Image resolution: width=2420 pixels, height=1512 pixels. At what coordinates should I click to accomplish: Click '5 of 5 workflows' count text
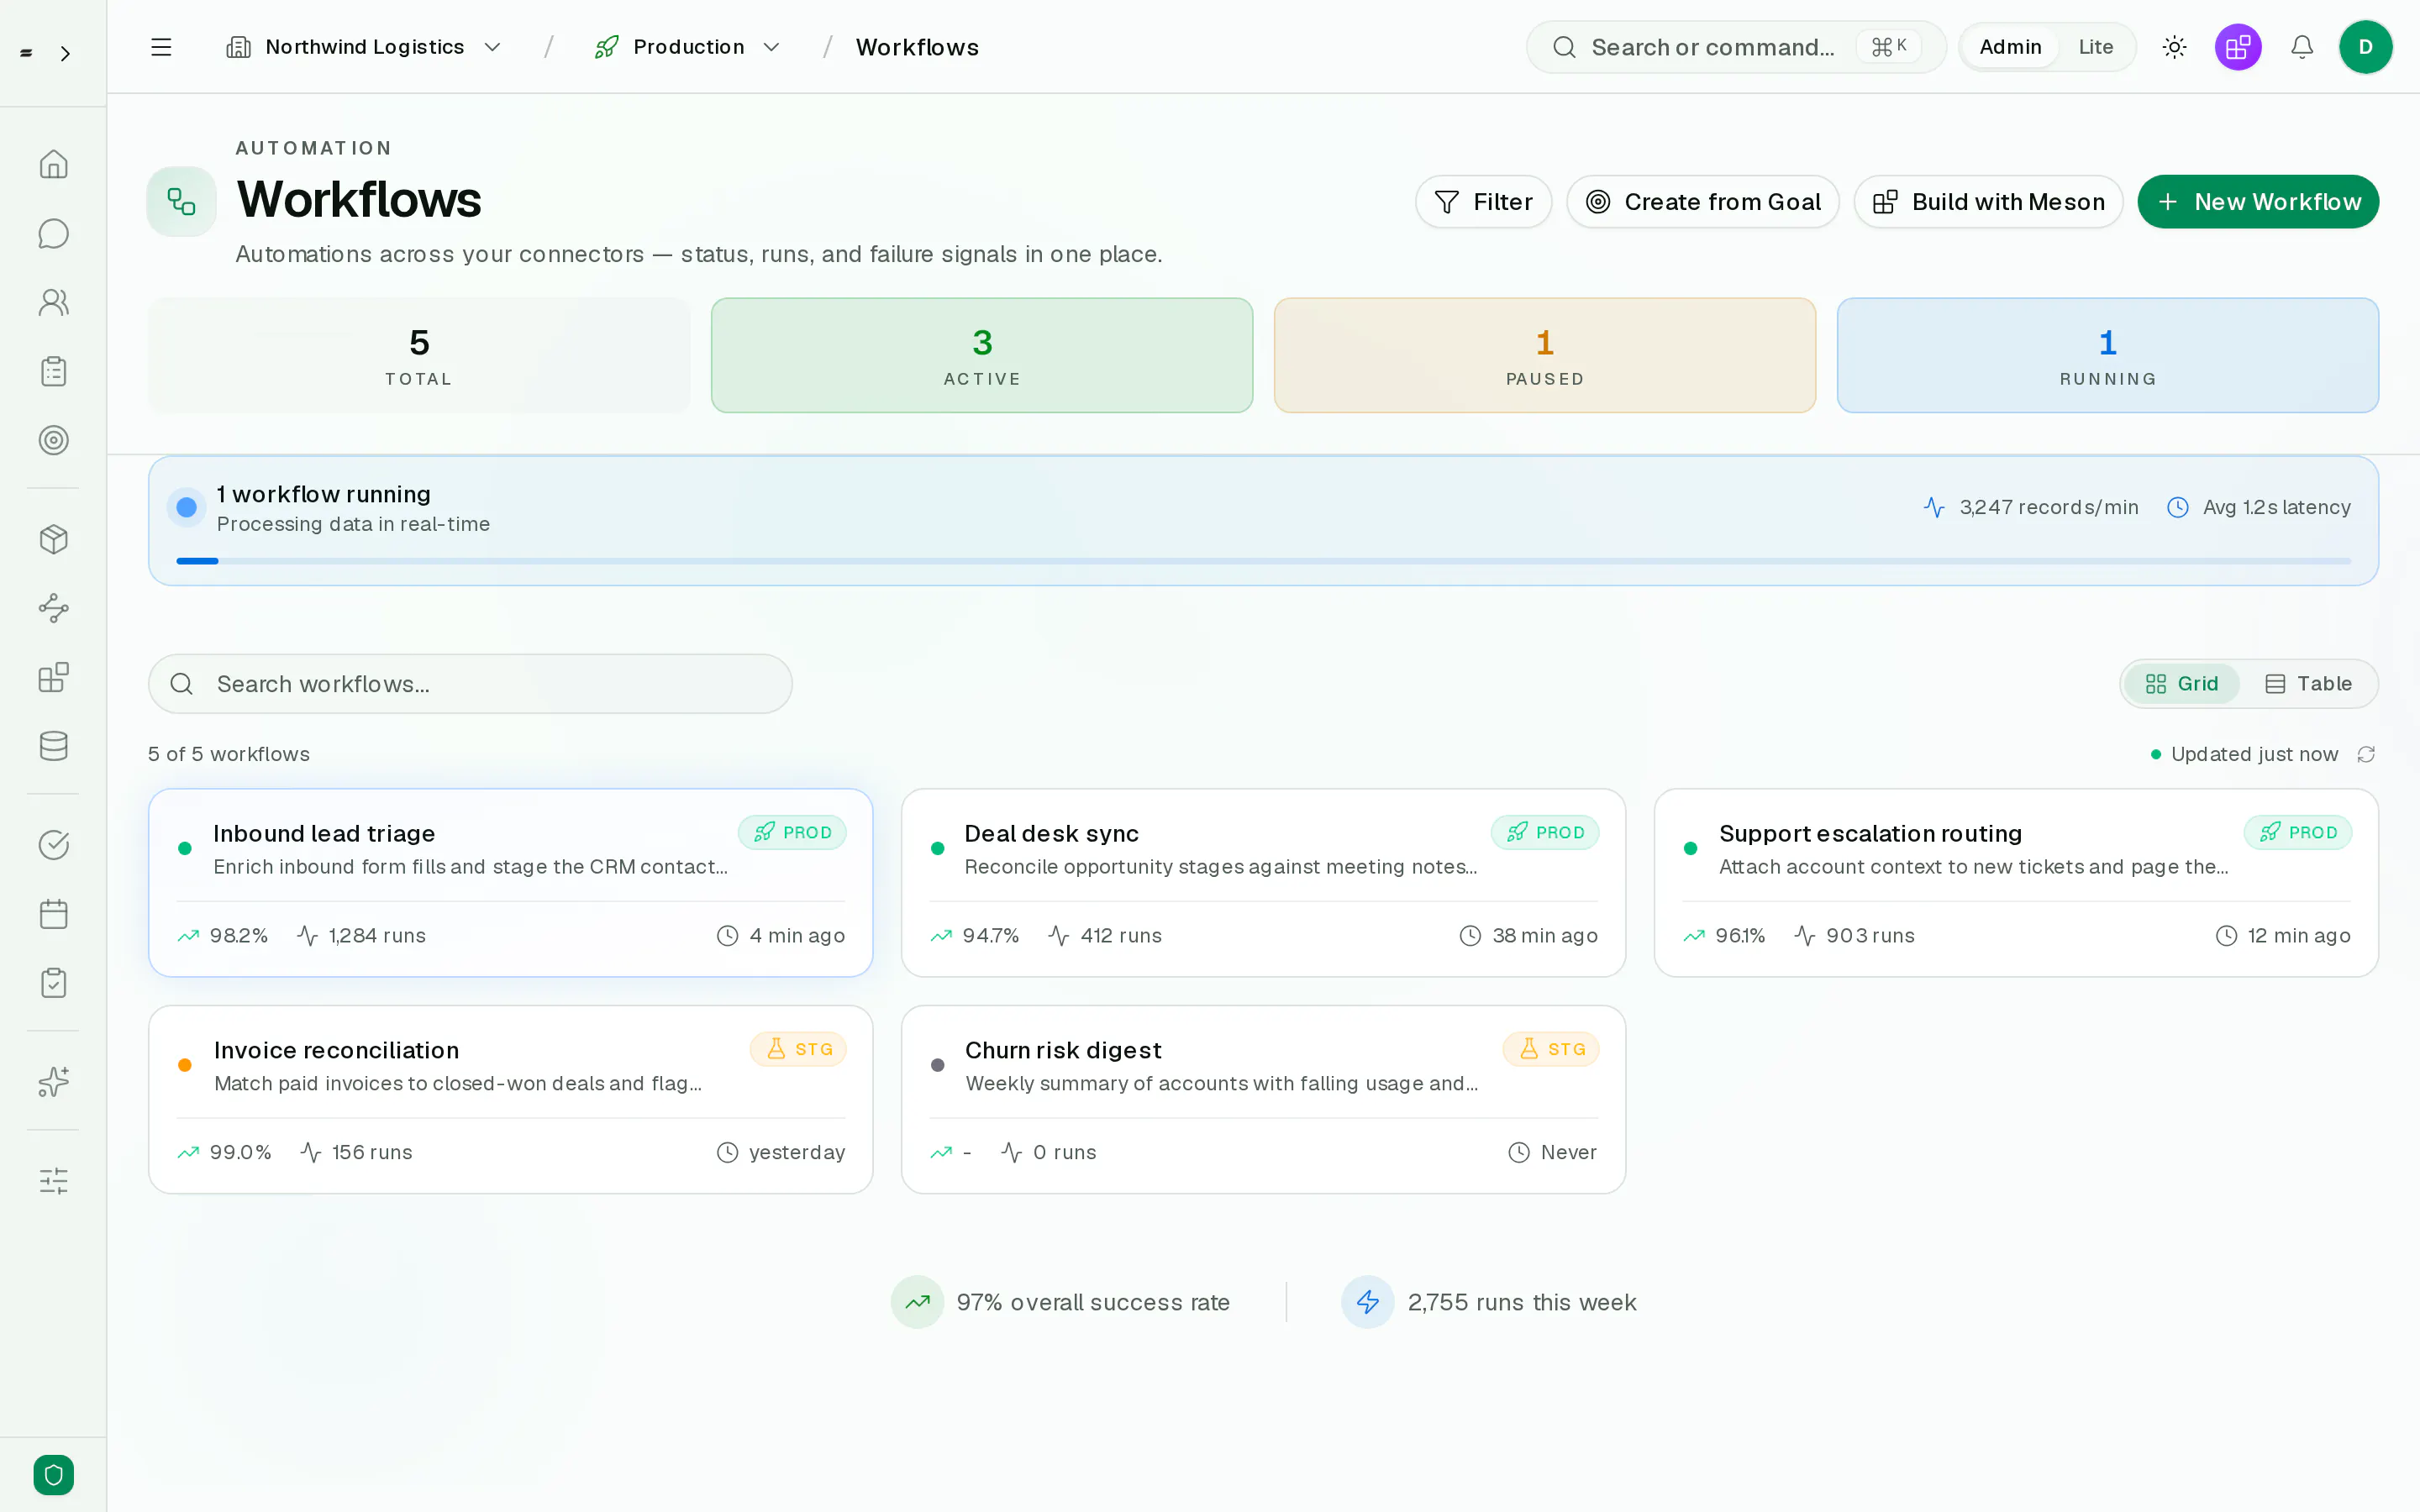point(229,754)
